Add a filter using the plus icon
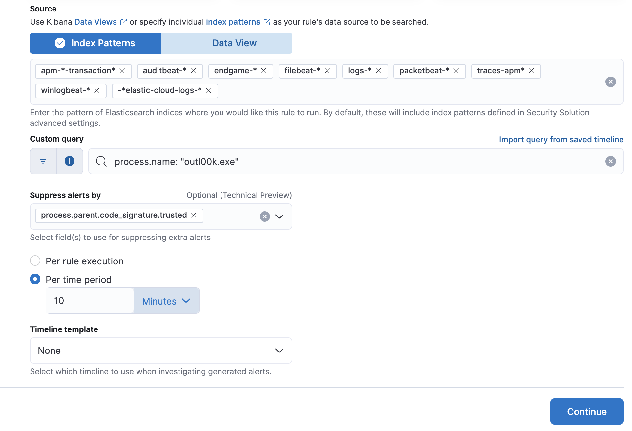632x431 pixels. tap(69, 161)
